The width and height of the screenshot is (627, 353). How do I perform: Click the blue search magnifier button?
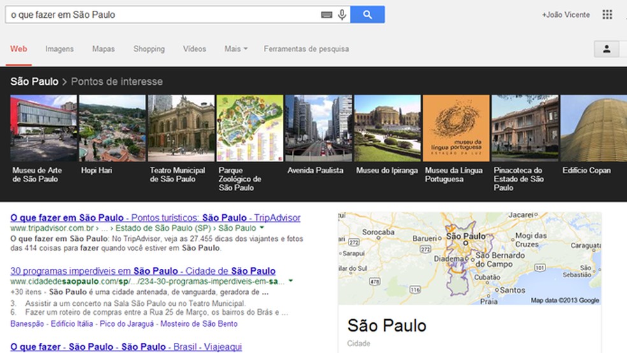pos(368,15)
